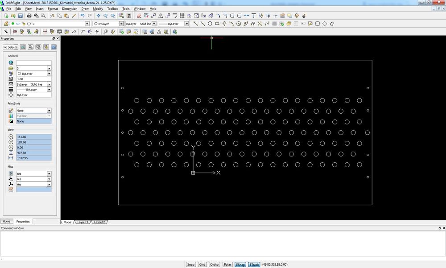The height and width of the screenshot is (268, 446).
Task: Open the ByLayer line color dropdown in toolbar
Action: pos(120,24)
